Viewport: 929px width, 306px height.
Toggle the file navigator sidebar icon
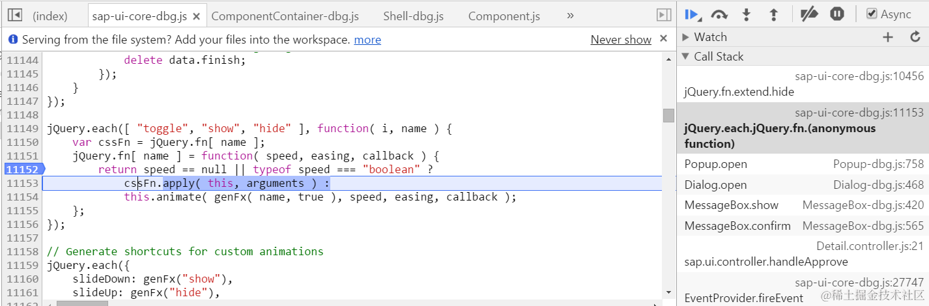tap(15, 14)
